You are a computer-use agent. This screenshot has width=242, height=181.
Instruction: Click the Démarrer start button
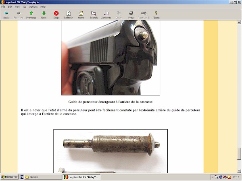pyautogui.click(x=9, y=177)
